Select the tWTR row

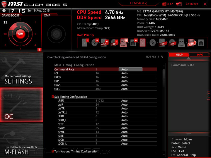coord(107,109)
